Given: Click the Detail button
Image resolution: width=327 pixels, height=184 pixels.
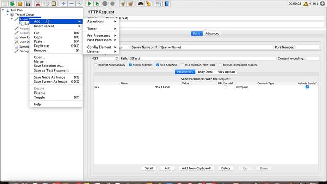Looking at the screenshot, I should click(149, 168).
